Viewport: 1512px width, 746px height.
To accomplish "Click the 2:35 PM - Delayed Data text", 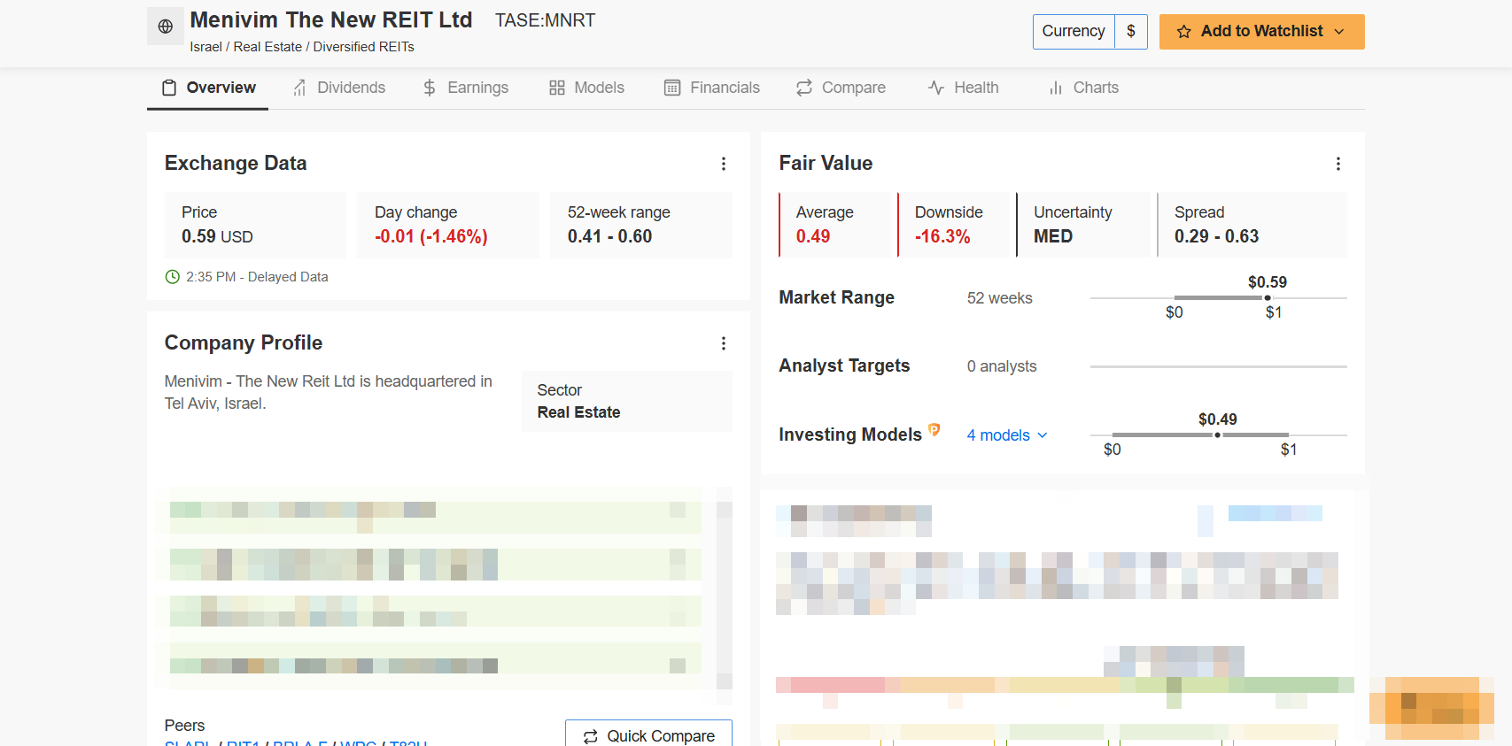I will point(257,277).
